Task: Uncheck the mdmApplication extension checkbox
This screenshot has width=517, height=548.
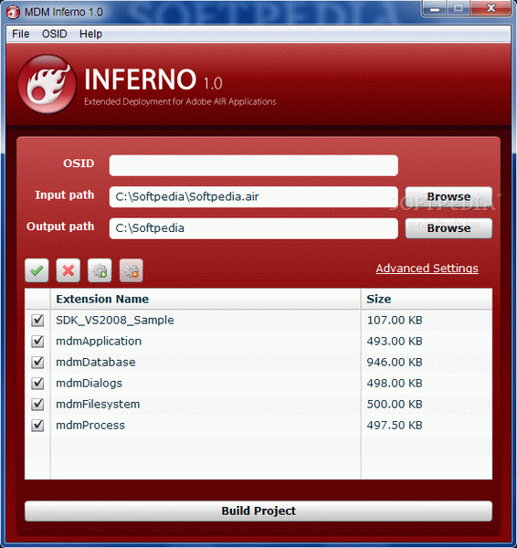Action: (37, 341)
